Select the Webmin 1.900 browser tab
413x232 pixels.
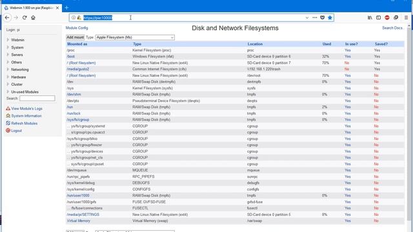(x=32, y=8)
